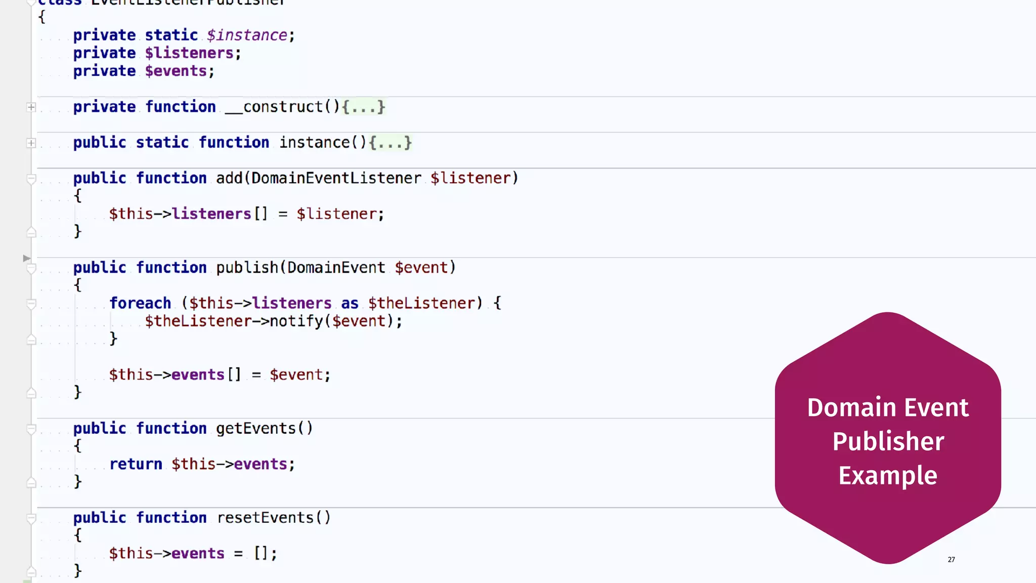Click slide page number 27
This screenshot has width=1036, height=583.
[x=951, y=559]
